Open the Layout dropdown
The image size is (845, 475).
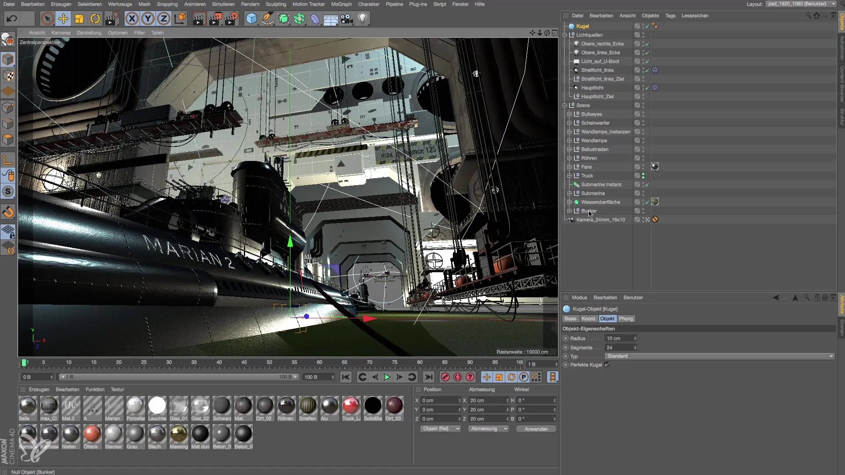(x=801, y=4)
